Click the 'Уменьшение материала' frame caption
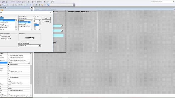This screenshot has height=98, width=175. tap(79, 11)
